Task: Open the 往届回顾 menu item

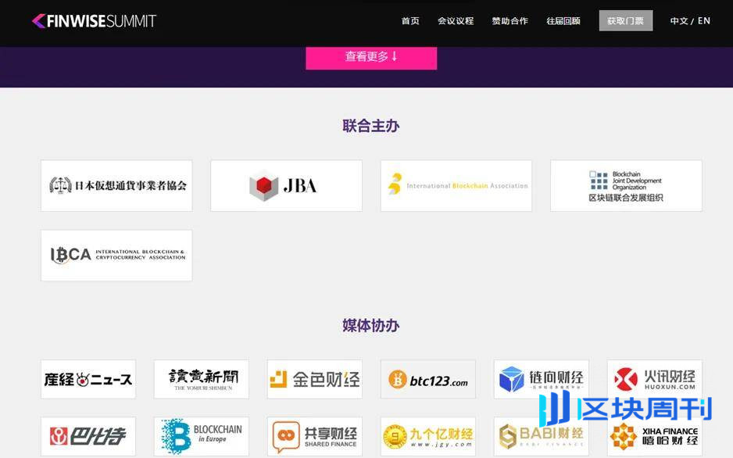Action: point(563,21)
